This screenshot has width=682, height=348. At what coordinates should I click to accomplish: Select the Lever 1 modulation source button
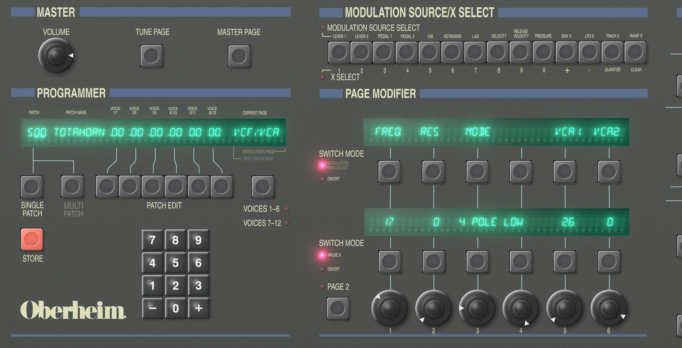(339, 52)
